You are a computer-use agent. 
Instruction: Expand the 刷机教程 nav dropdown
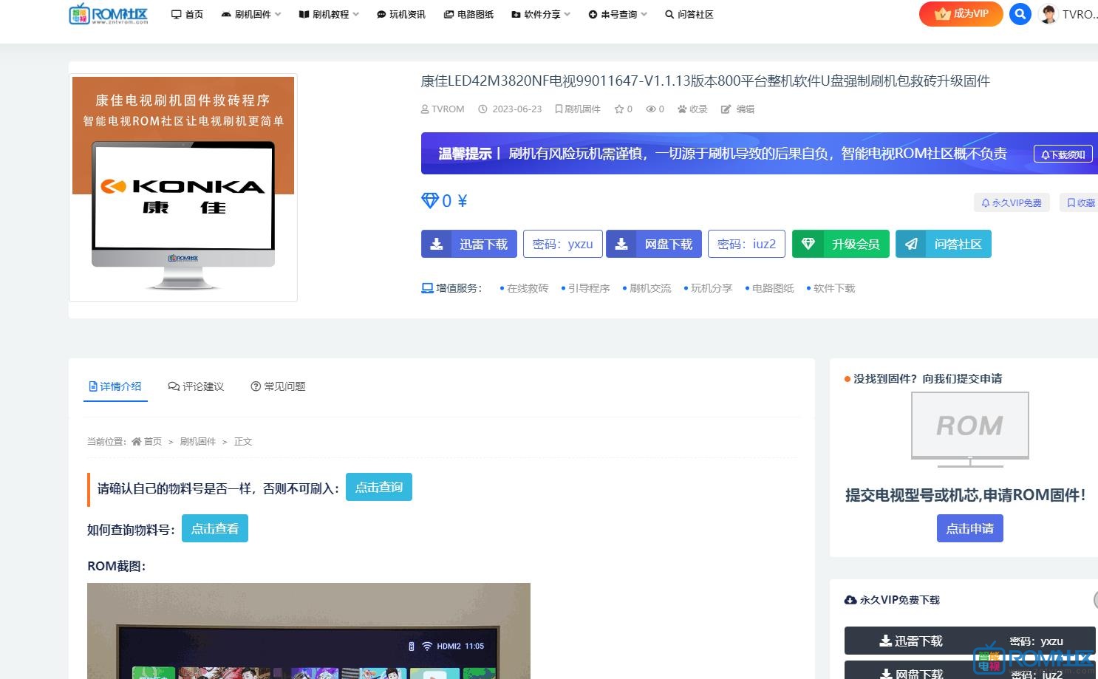[x=329, y=14]
